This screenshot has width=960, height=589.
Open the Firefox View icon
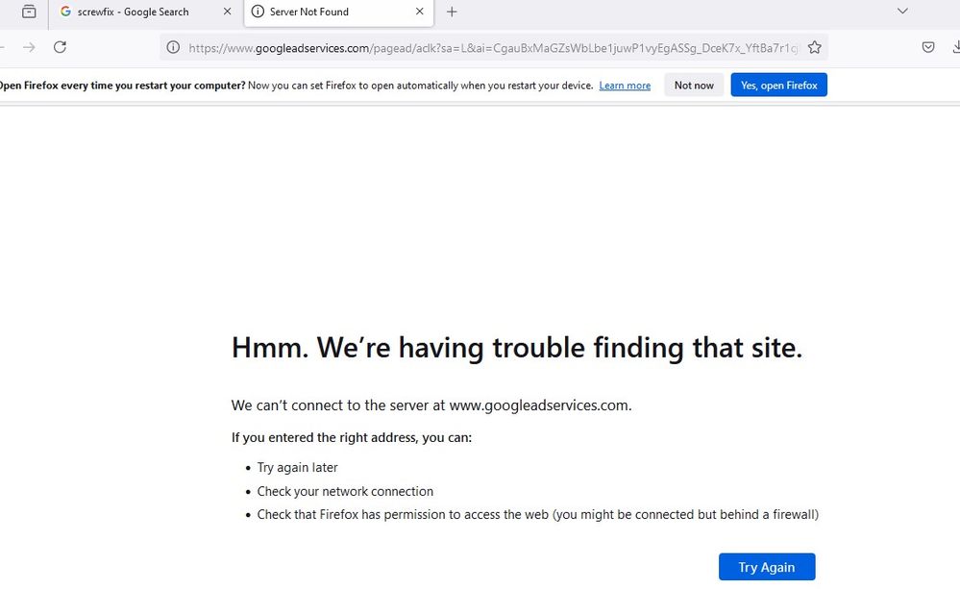pyautogui.click(x=30, y=12)
